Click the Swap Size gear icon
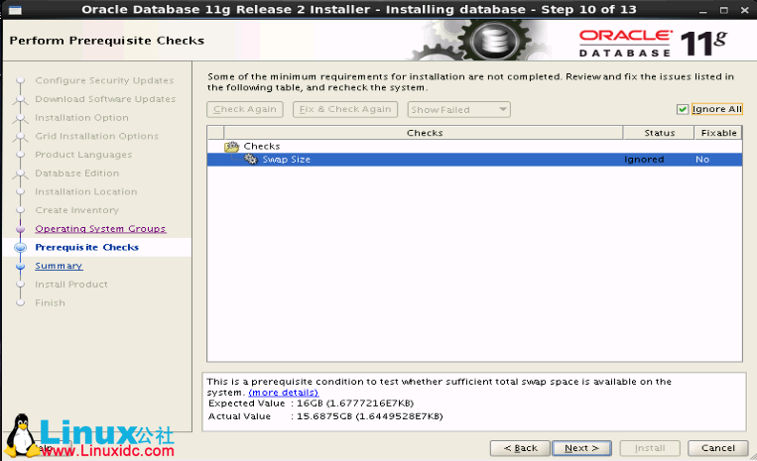This screenshot has width=757, height=461. (250, 159)
